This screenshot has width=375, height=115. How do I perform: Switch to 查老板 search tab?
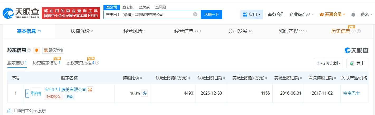click(x=128, y=7)
